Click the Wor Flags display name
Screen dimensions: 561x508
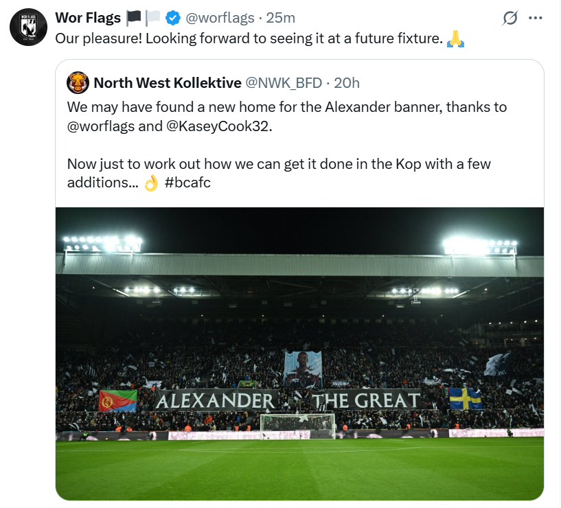[87, 18]
